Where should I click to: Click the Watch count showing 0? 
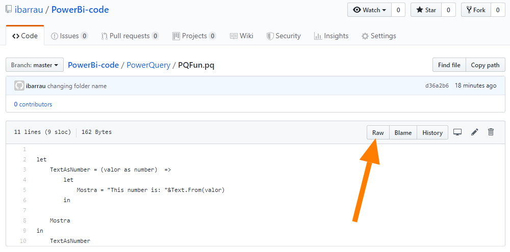398,10
